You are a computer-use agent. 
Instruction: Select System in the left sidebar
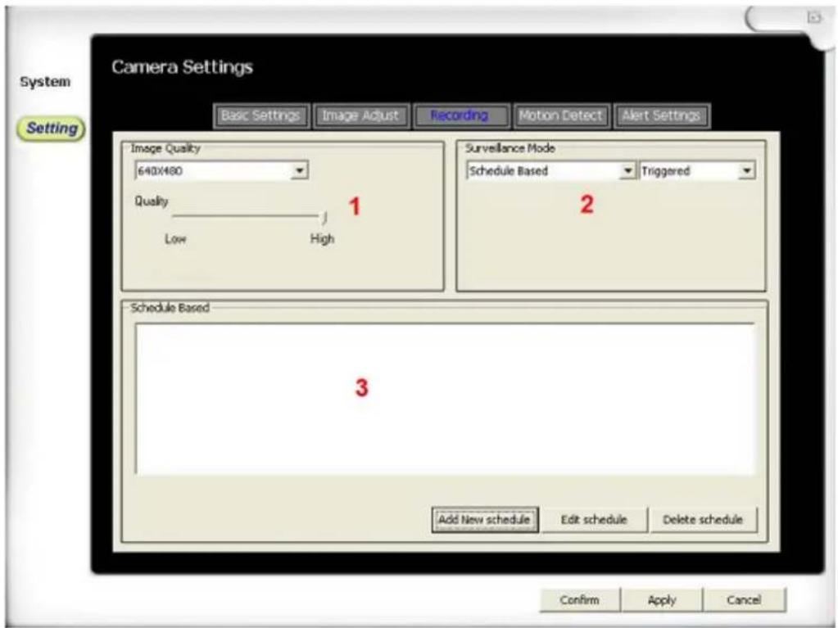(x=45, y=82)
